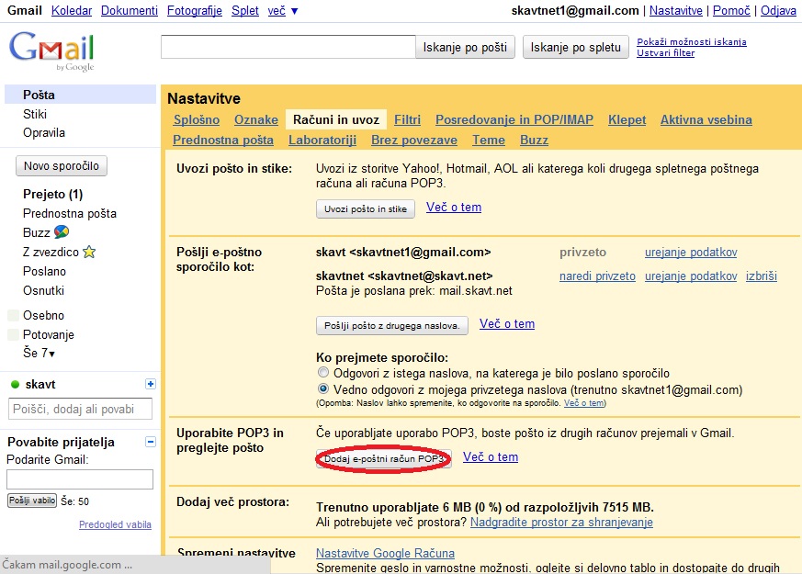Open the Dokumenti link
Viewport: 802px width, 574px height.
(x=130, y=11)
